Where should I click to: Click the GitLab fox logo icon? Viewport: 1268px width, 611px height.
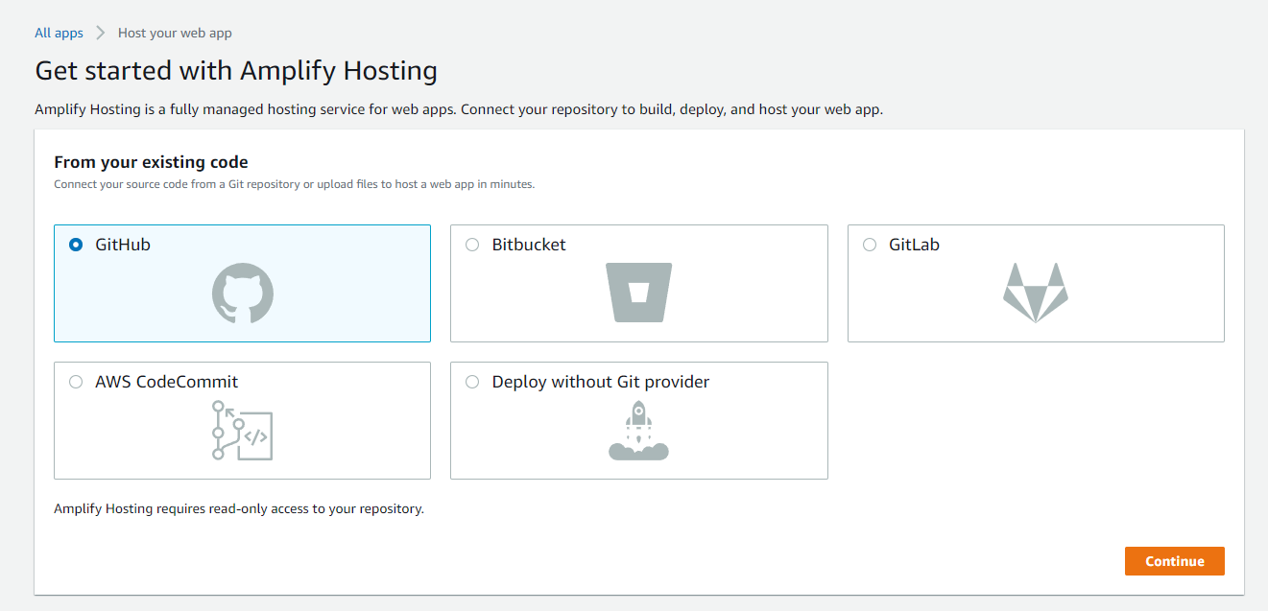click(x=1035, y=293)
